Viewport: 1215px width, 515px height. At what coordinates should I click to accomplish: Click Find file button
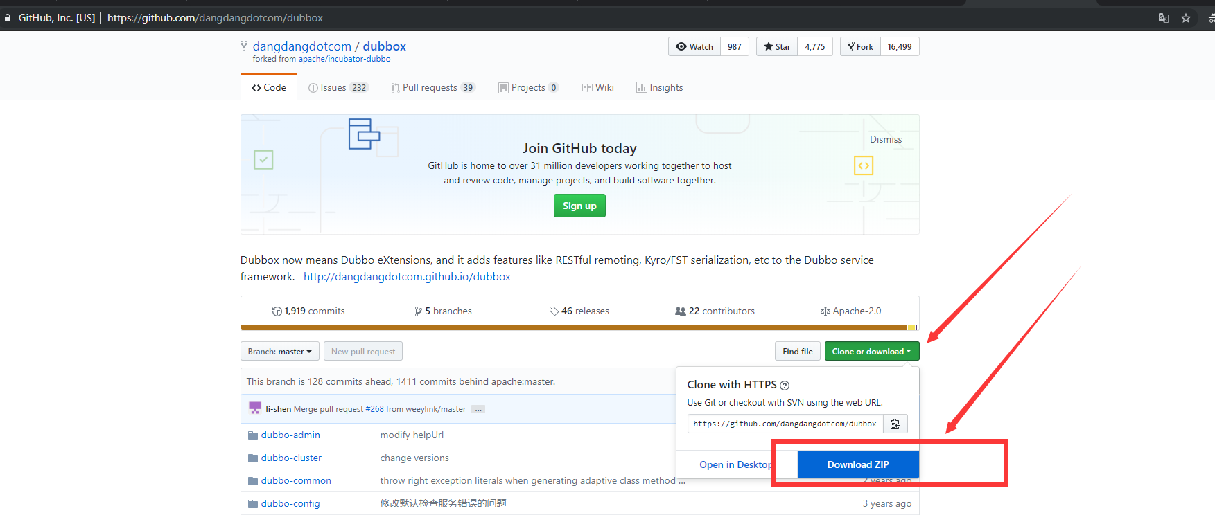coord(798,351)
